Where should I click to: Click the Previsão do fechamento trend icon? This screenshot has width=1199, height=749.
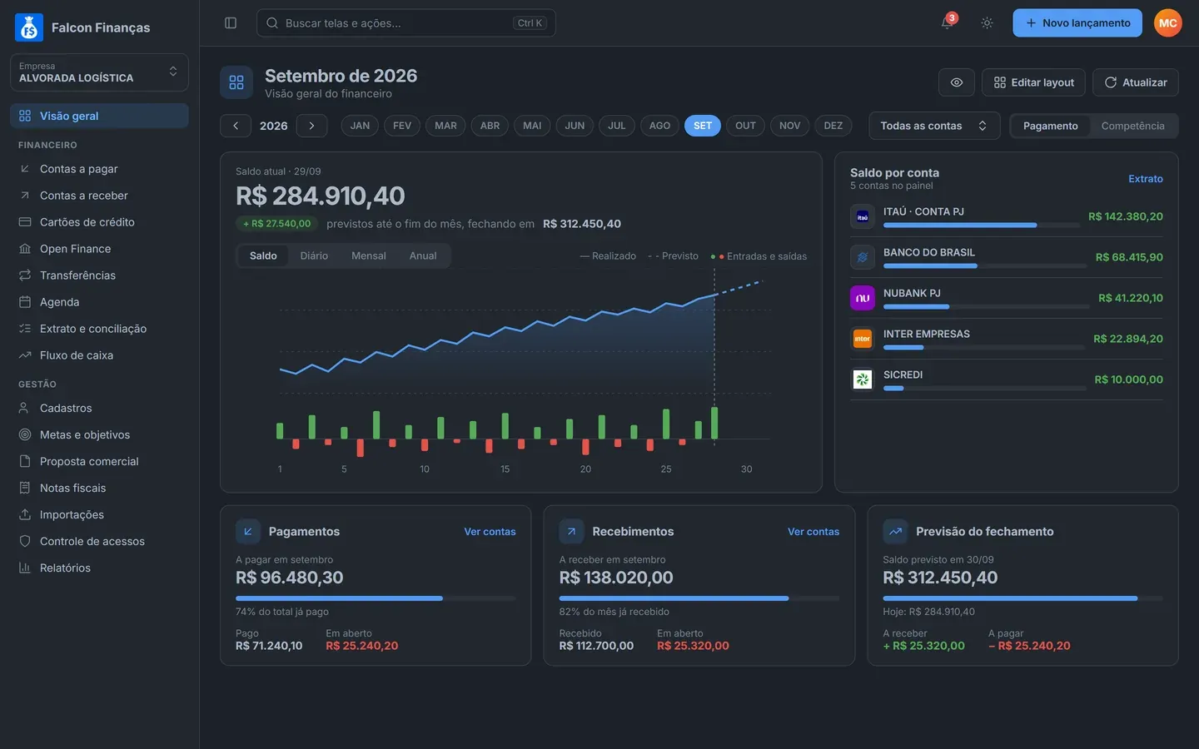(895, 532)
